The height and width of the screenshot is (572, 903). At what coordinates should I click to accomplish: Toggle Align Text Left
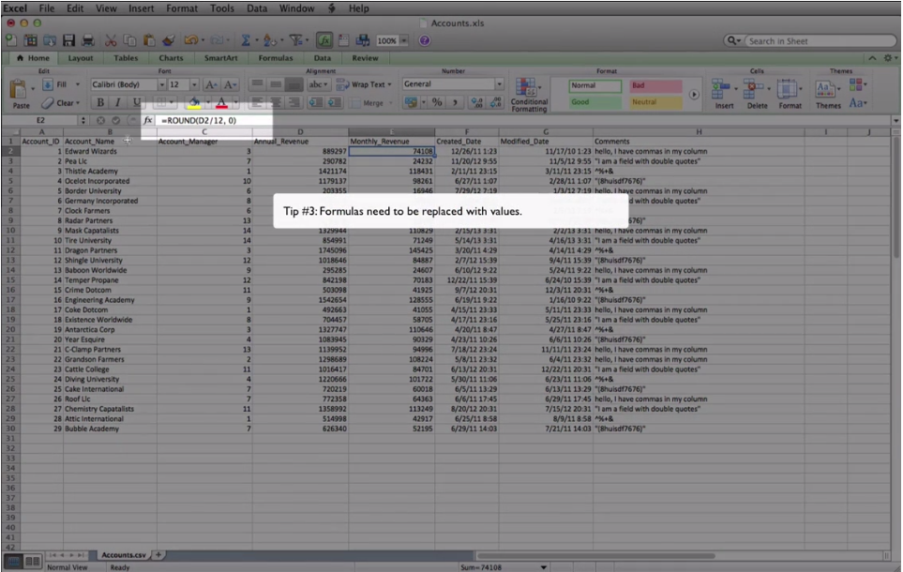257,102
